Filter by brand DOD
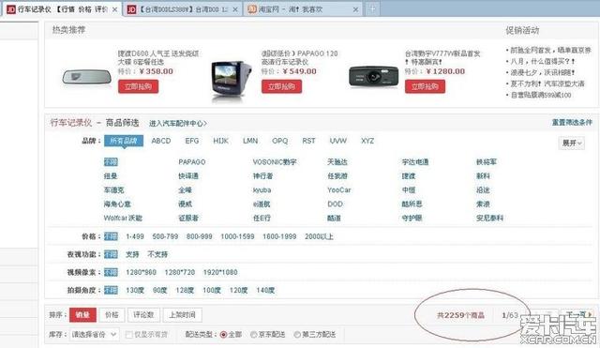The height and width of the screenshot is (348, 600). pyautogui.click(x=336, y=204)
